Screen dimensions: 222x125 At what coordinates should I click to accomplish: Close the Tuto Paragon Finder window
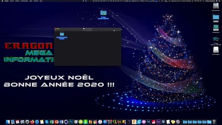[55, 29]
